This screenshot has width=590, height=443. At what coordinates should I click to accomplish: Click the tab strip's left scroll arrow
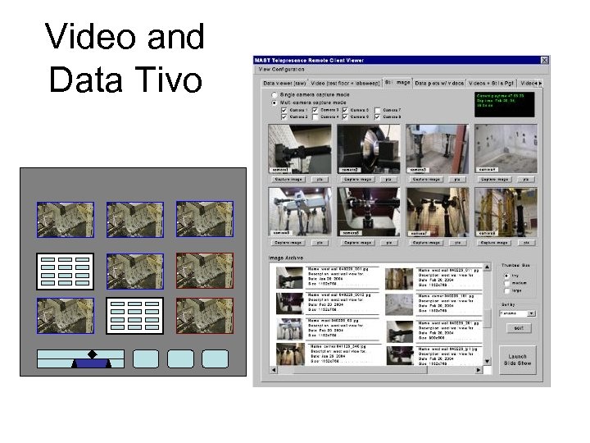tap(536, 83)
